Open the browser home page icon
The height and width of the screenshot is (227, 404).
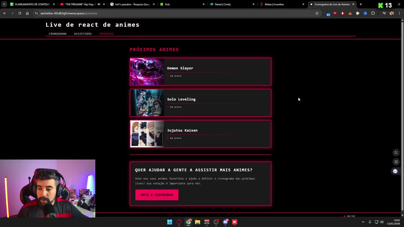27,13
